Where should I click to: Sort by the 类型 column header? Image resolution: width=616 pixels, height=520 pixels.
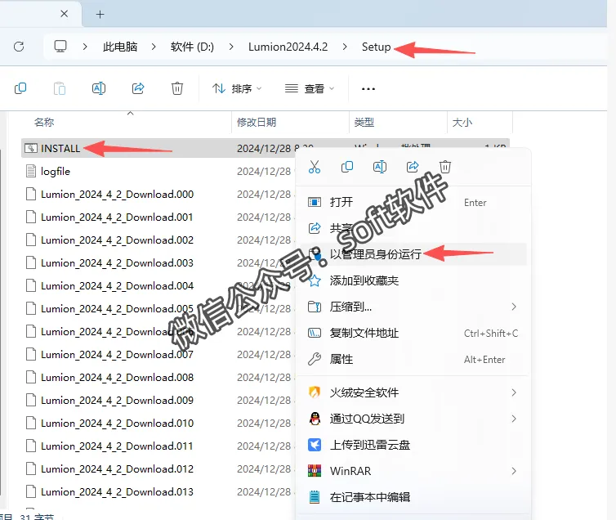click(x=364, y=123)
